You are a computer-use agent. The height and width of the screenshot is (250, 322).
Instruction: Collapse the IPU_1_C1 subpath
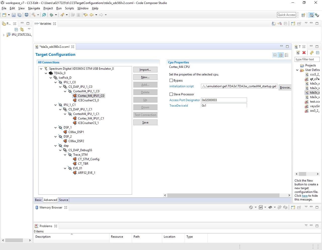(x=55, y=105)
